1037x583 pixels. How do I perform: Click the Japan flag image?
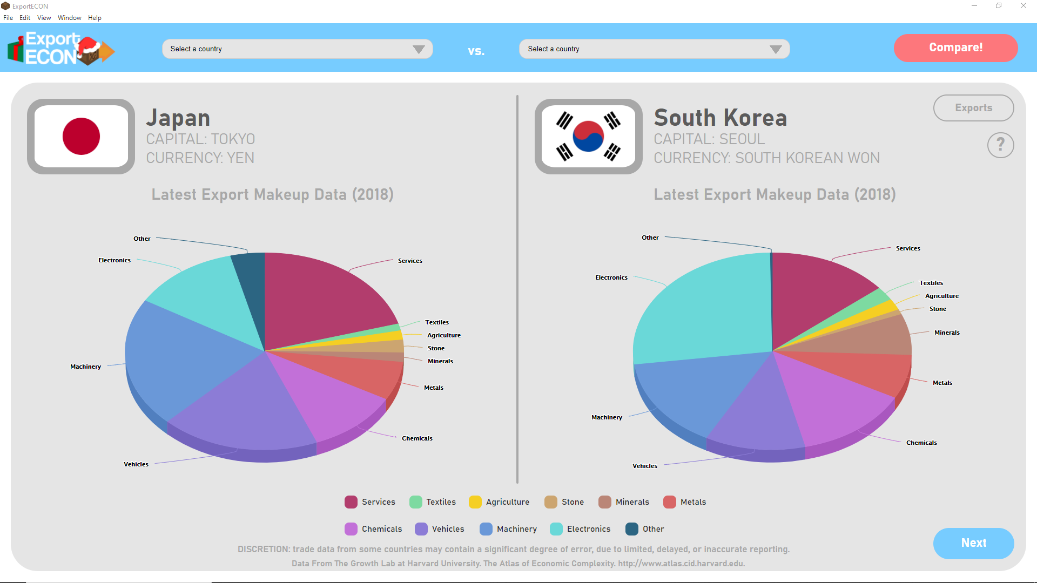click(x=81, y=137)
